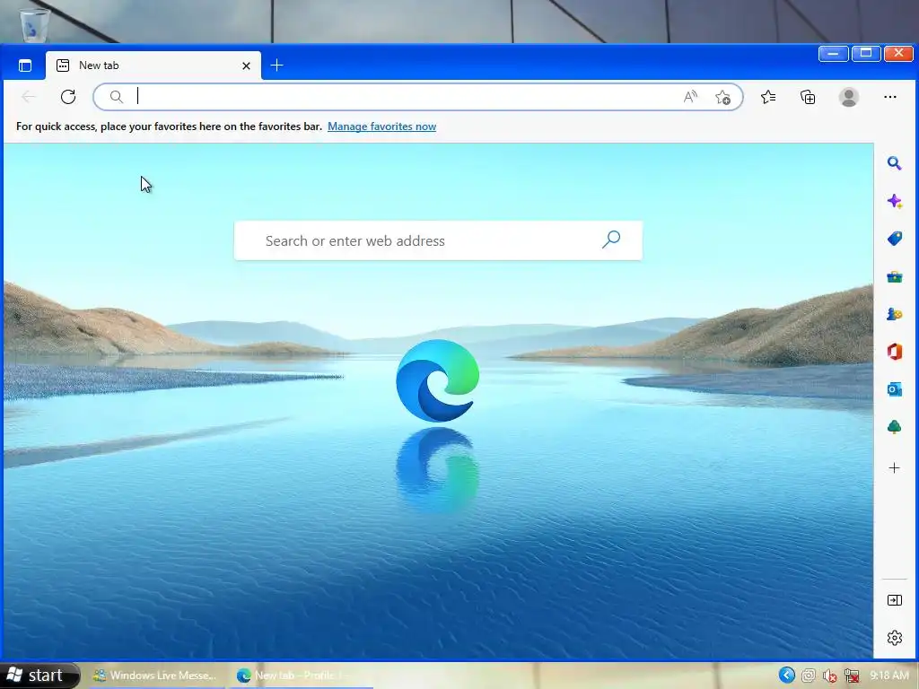This screenshot has height=689, width=919.
Task: Expand hidden tray icons arrow
Action: tap(786, 675)
